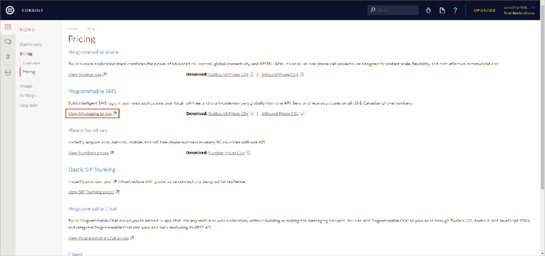This screenshot has width=545, height=256.
Task: Click the Billing breadcrumb
Action: [x=90, y=29]
